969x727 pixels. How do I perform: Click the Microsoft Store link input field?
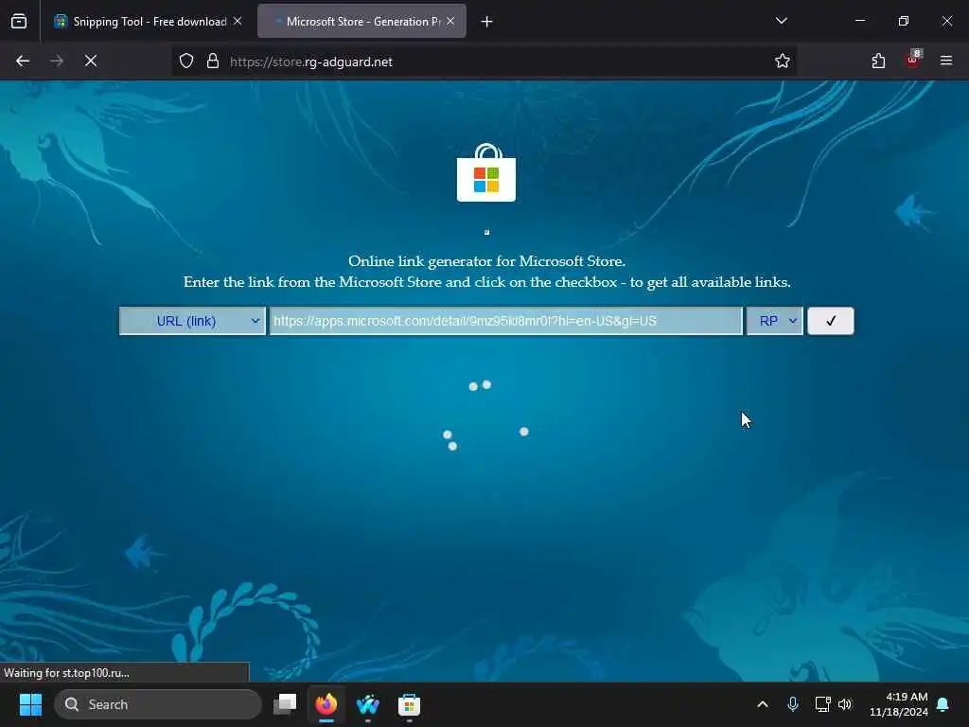coord(505,321)
